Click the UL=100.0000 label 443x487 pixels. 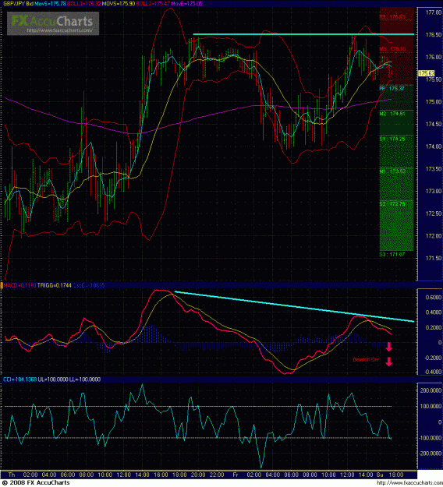(52, 379)
